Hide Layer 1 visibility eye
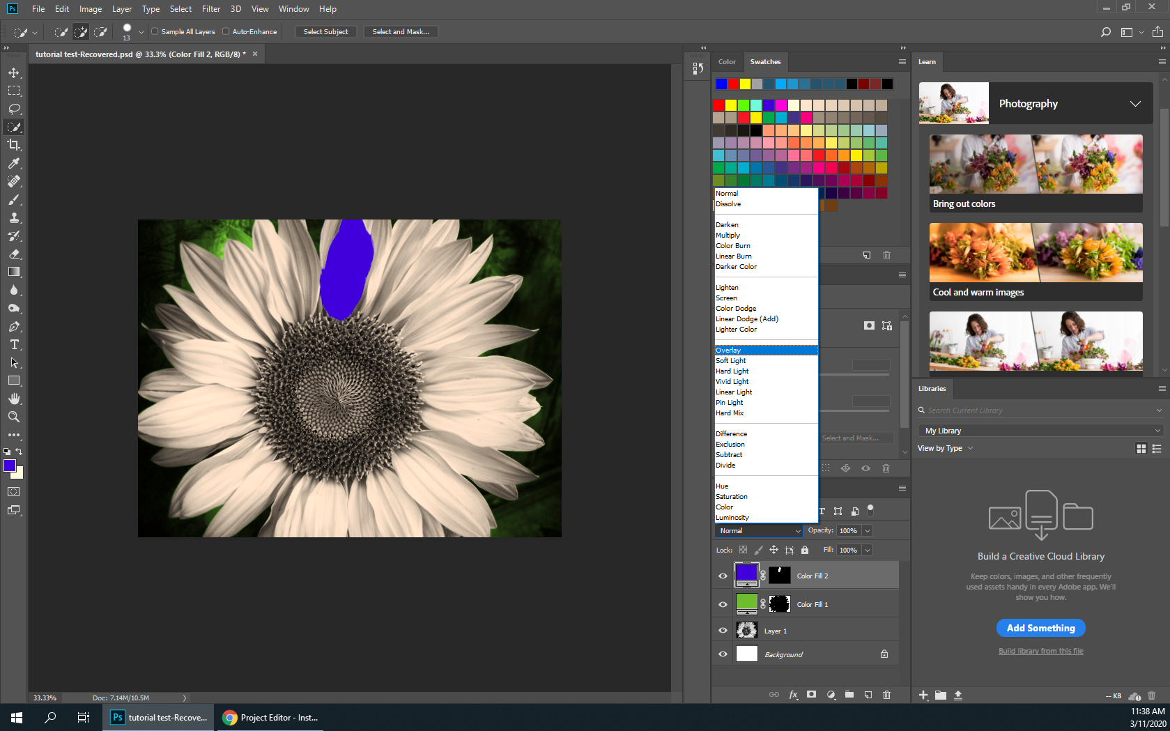Screen dimensions: 1170x731 pos(723,631)
